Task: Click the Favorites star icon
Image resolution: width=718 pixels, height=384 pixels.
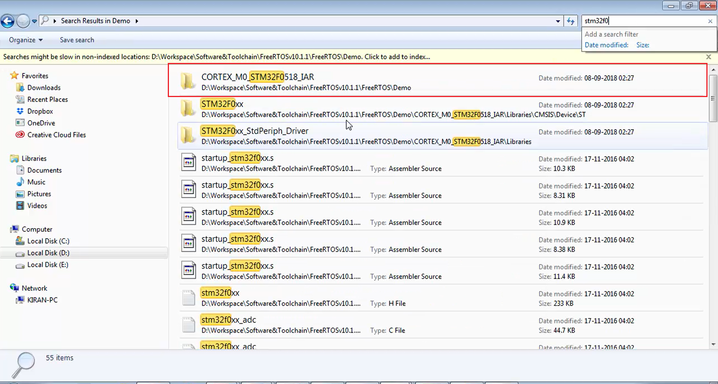Action: point(14,75)
